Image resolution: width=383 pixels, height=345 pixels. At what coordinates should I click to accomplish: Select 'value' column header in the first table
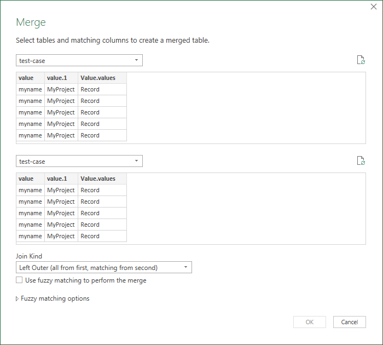30,78
